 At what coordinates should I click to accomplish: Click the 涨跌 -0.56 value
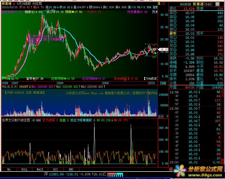(x=190, y=58)
